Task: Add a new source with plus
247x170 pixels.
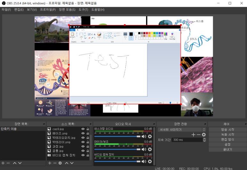Action: [50, 163]
